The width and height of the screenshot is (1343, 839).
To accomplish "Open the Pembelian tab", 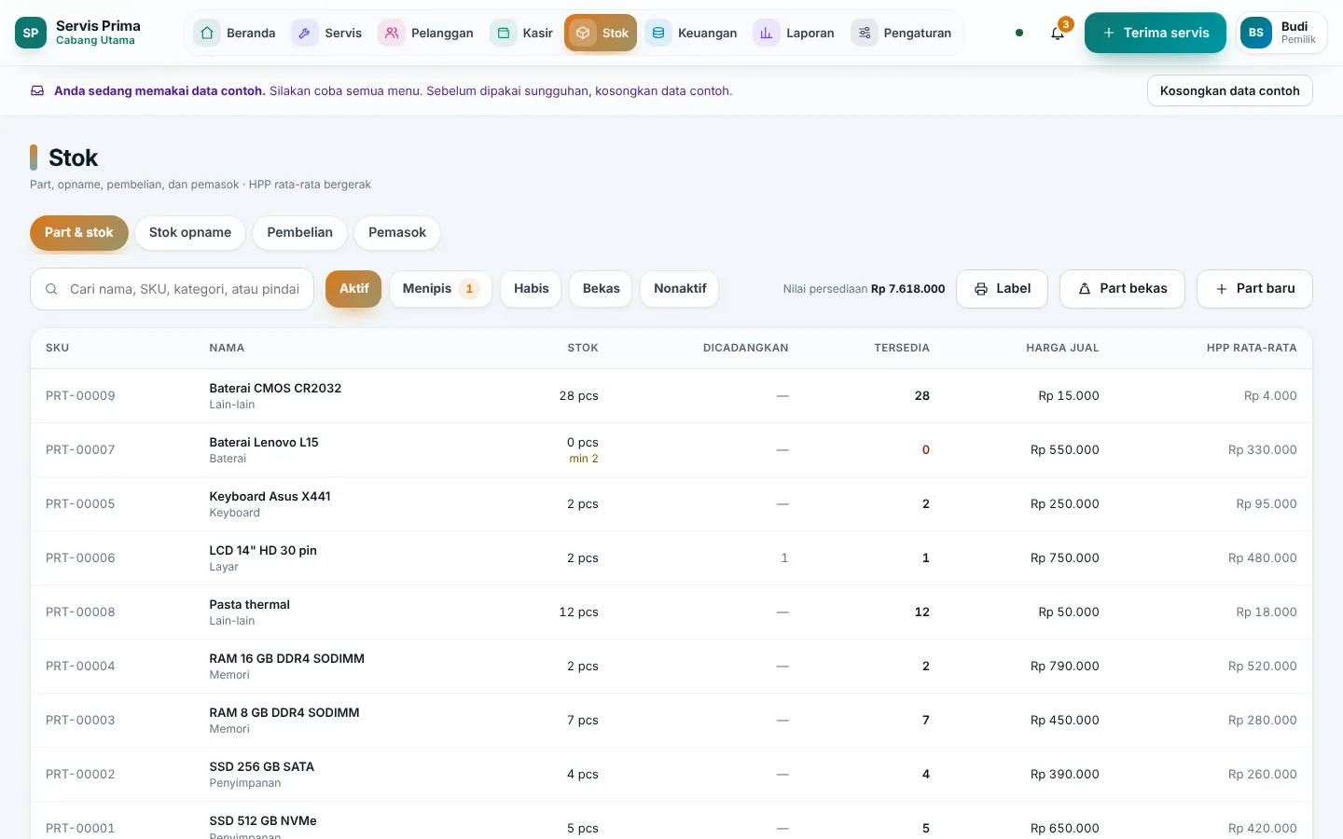I will click(300, 232).
